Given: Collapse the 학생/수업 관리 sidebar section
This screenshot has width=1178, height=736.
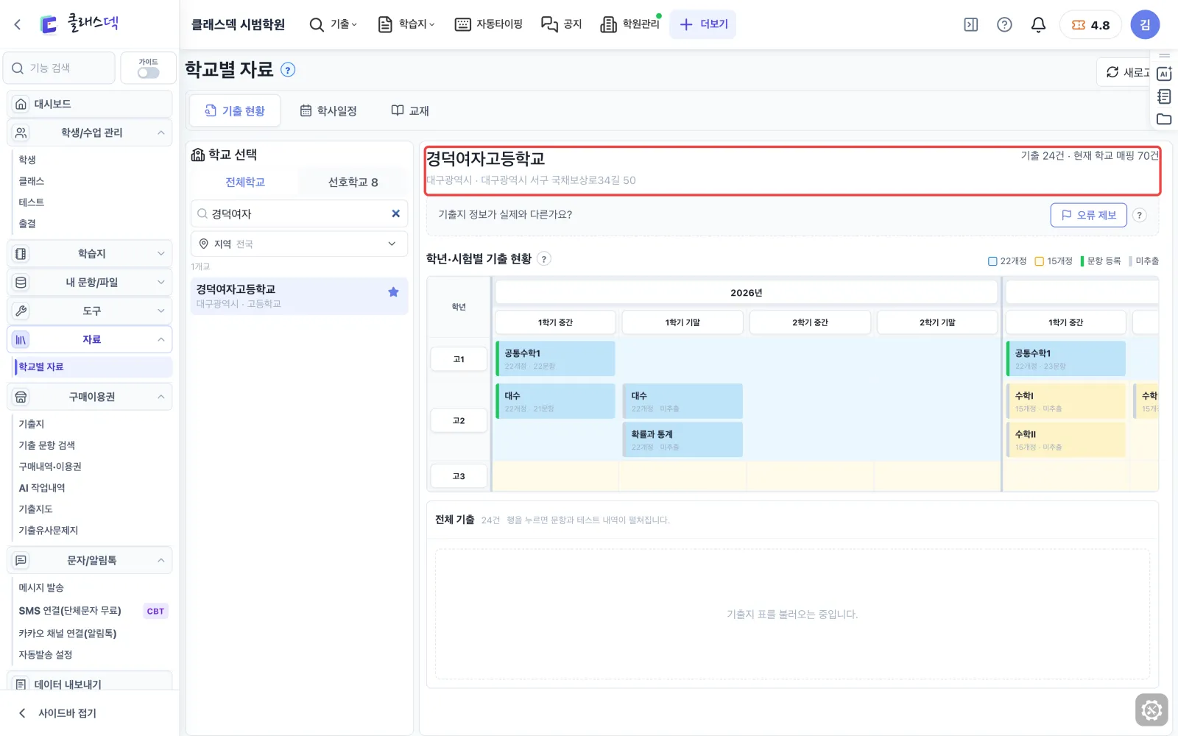Looking at the screenshot, I should tap(90, 132).
